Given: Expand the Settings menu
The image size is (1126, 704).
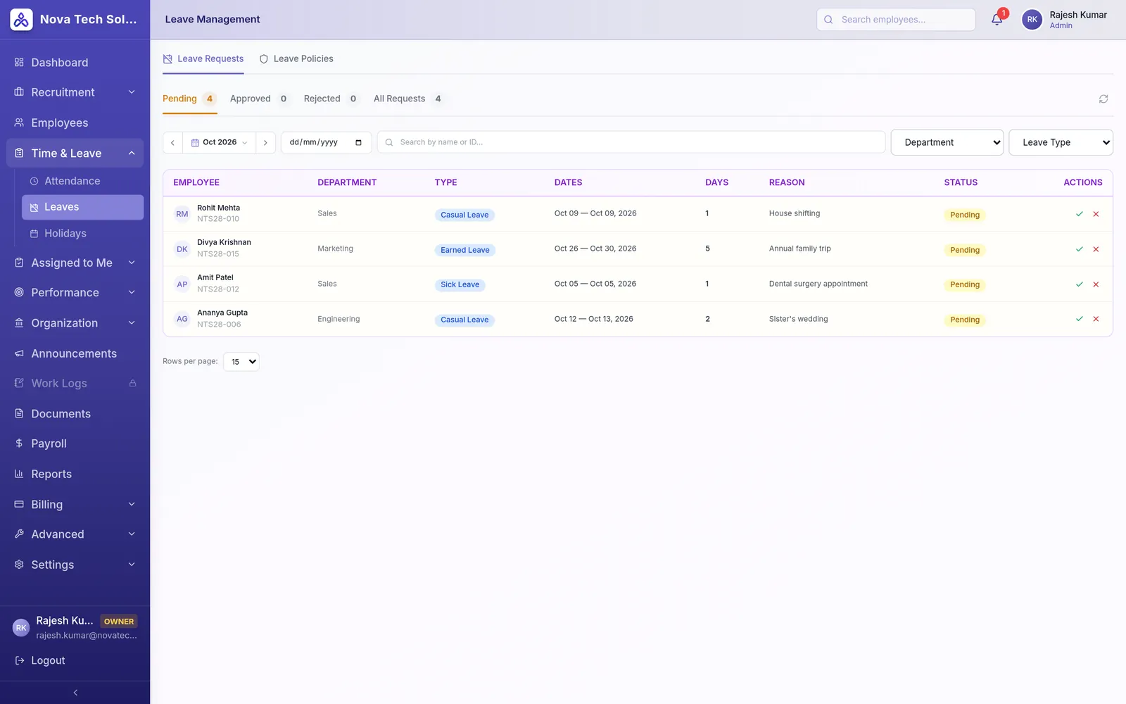Looking at the screenshot, I should [x=75, y=565].
